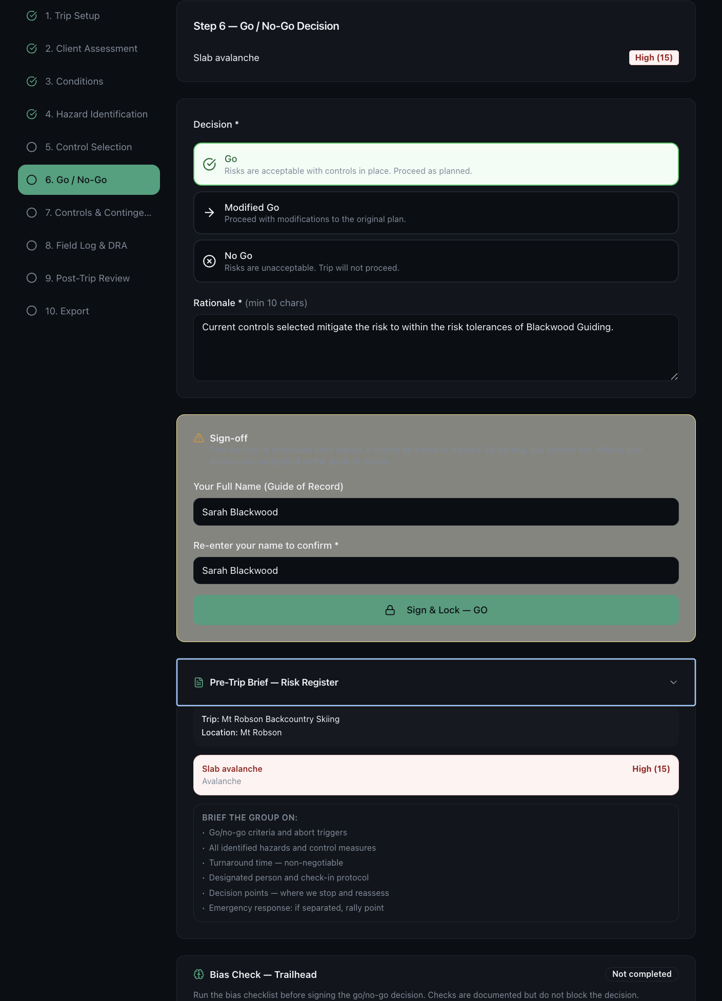This screenshot has height=1001, width=722.
Task: Go to step 5. Control Selection
Action: 88,147
